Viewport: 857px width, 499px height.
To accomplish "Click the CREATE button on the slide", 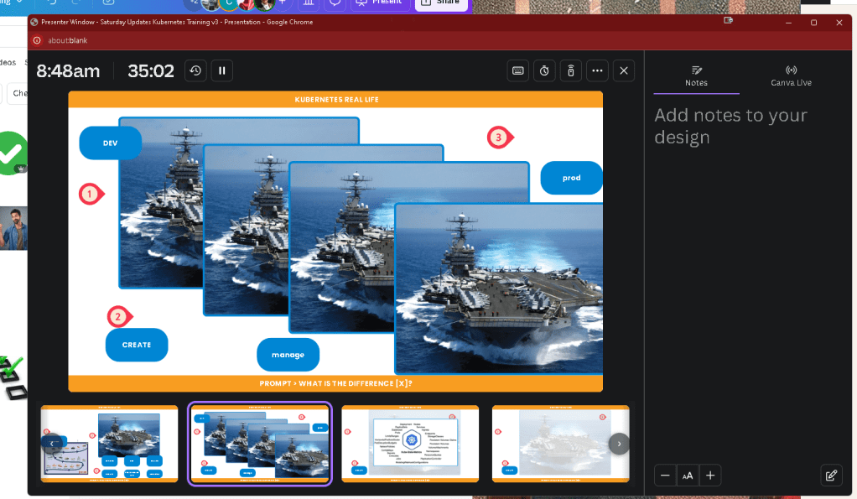I will pyautogui.click(x=137, y=345).
